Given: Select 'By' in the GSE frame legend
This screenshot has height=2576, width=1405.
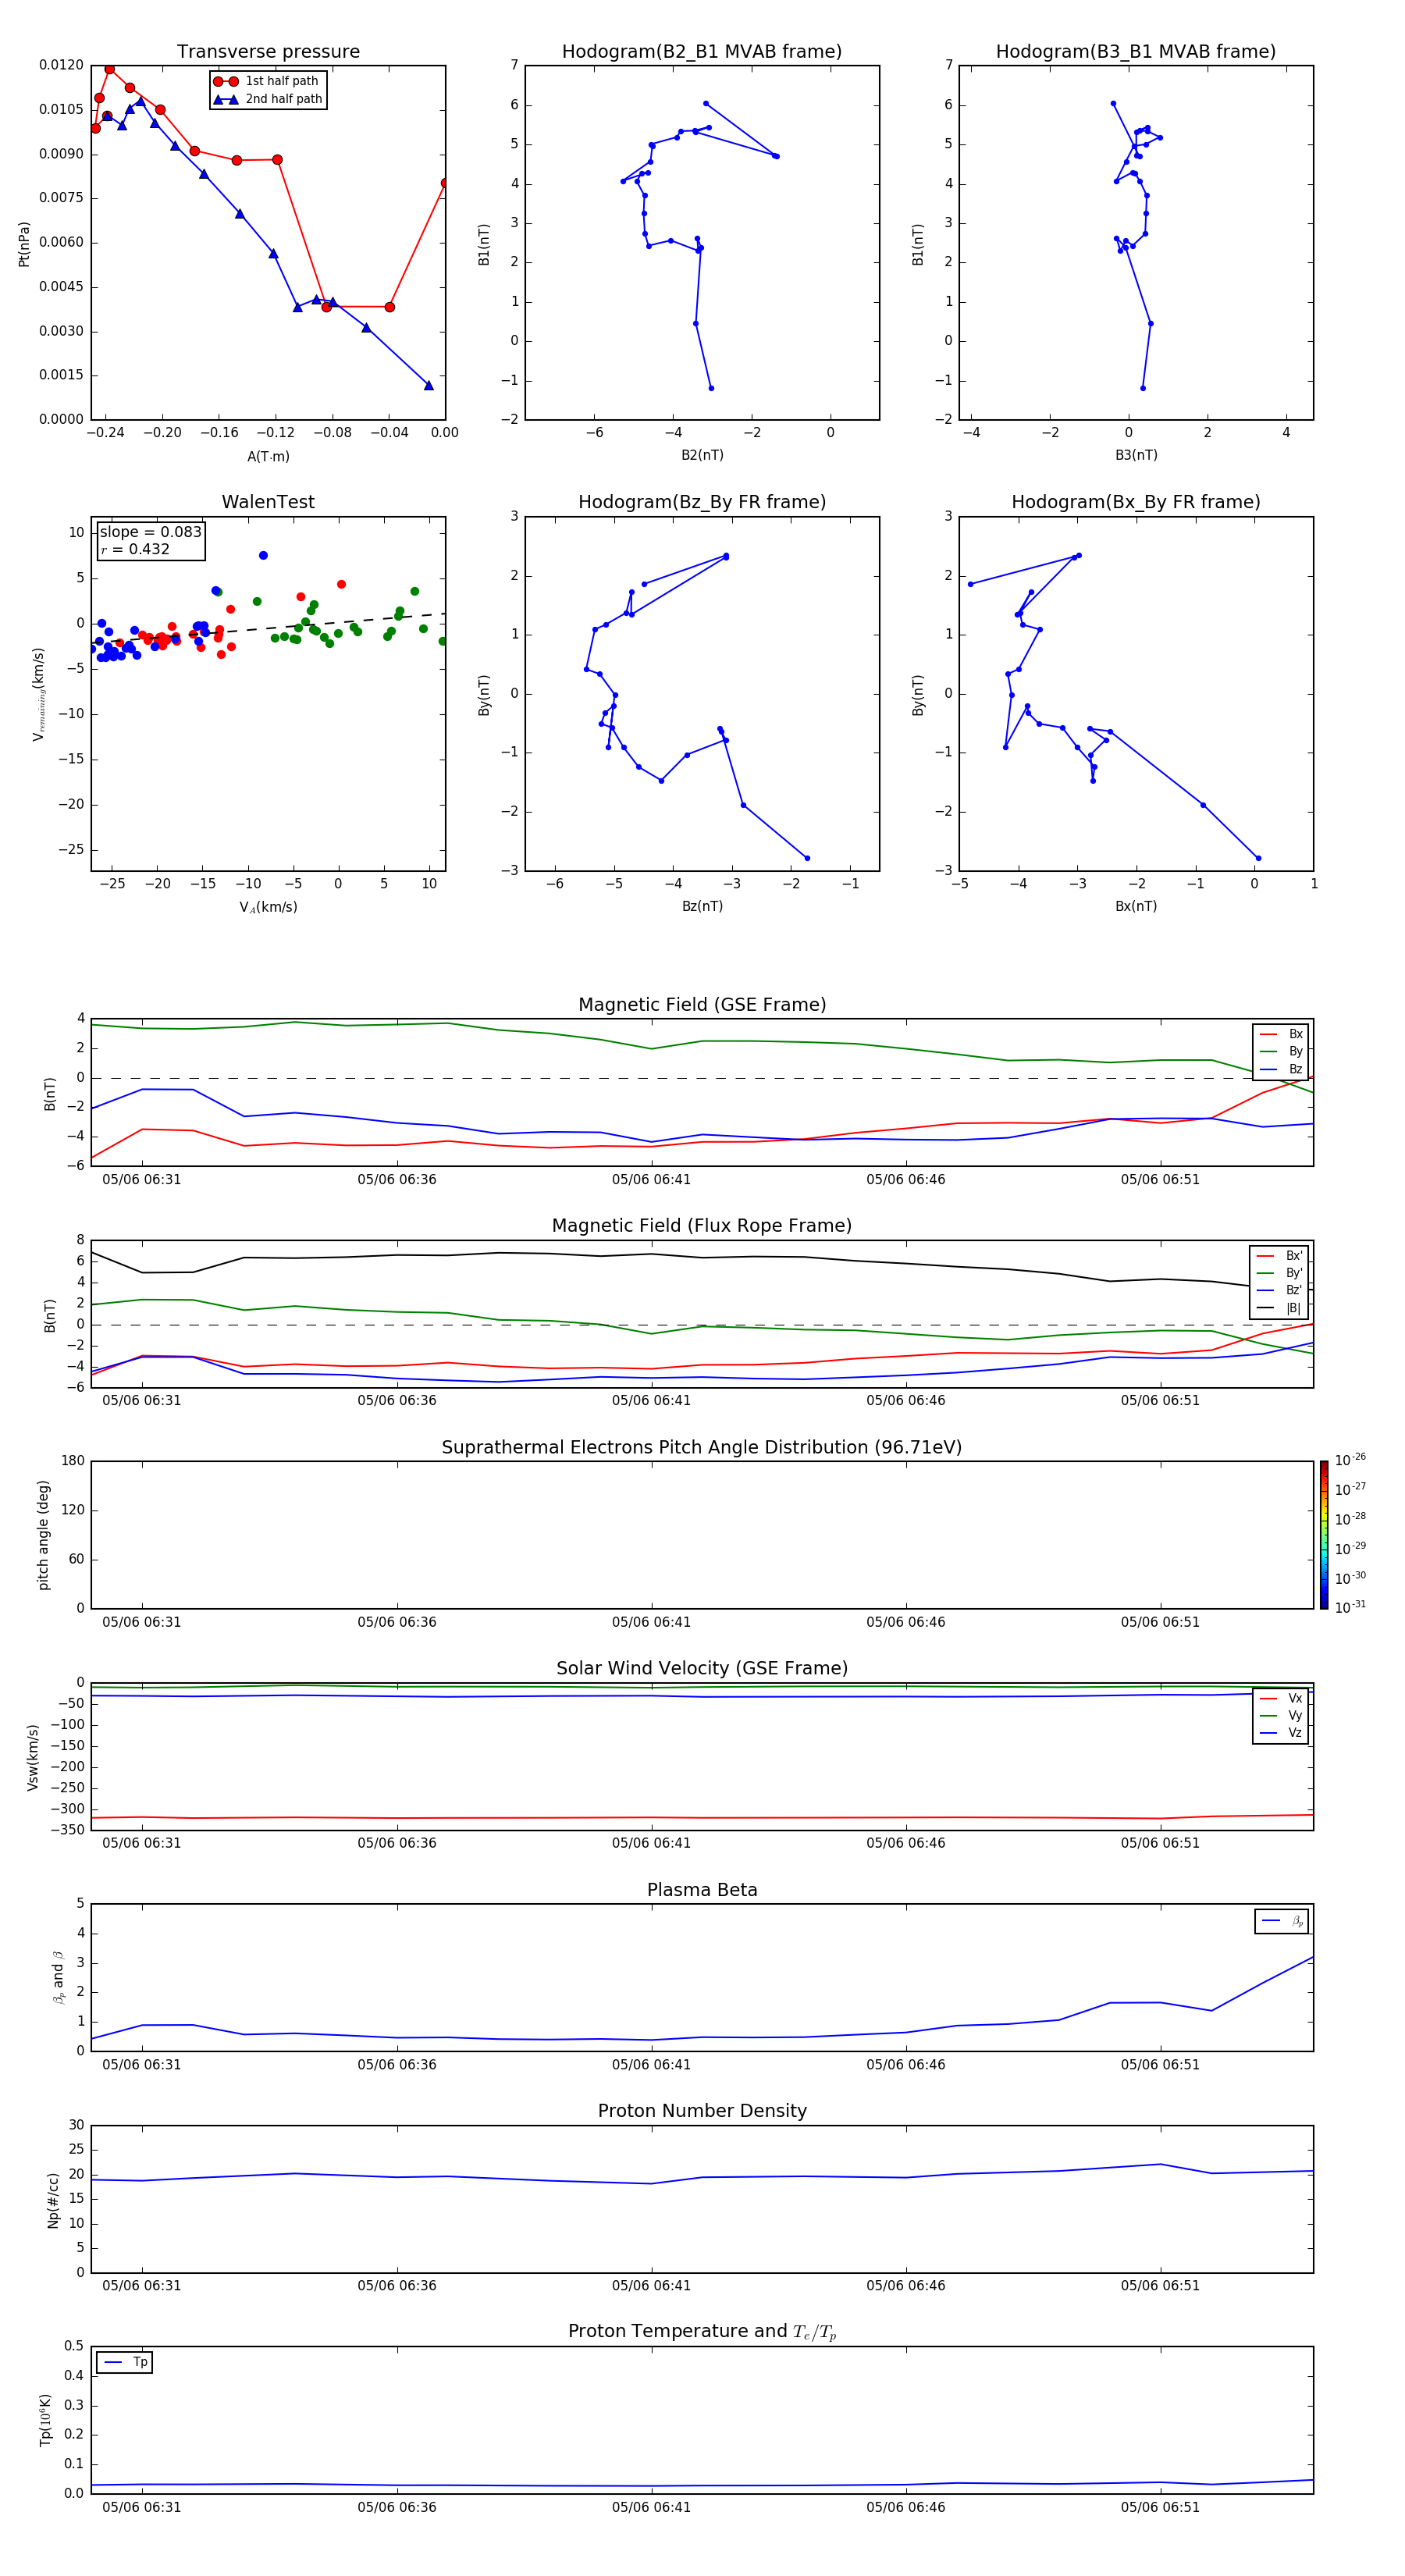Looking at the screenshot, I should (x=1282, y=1051).
